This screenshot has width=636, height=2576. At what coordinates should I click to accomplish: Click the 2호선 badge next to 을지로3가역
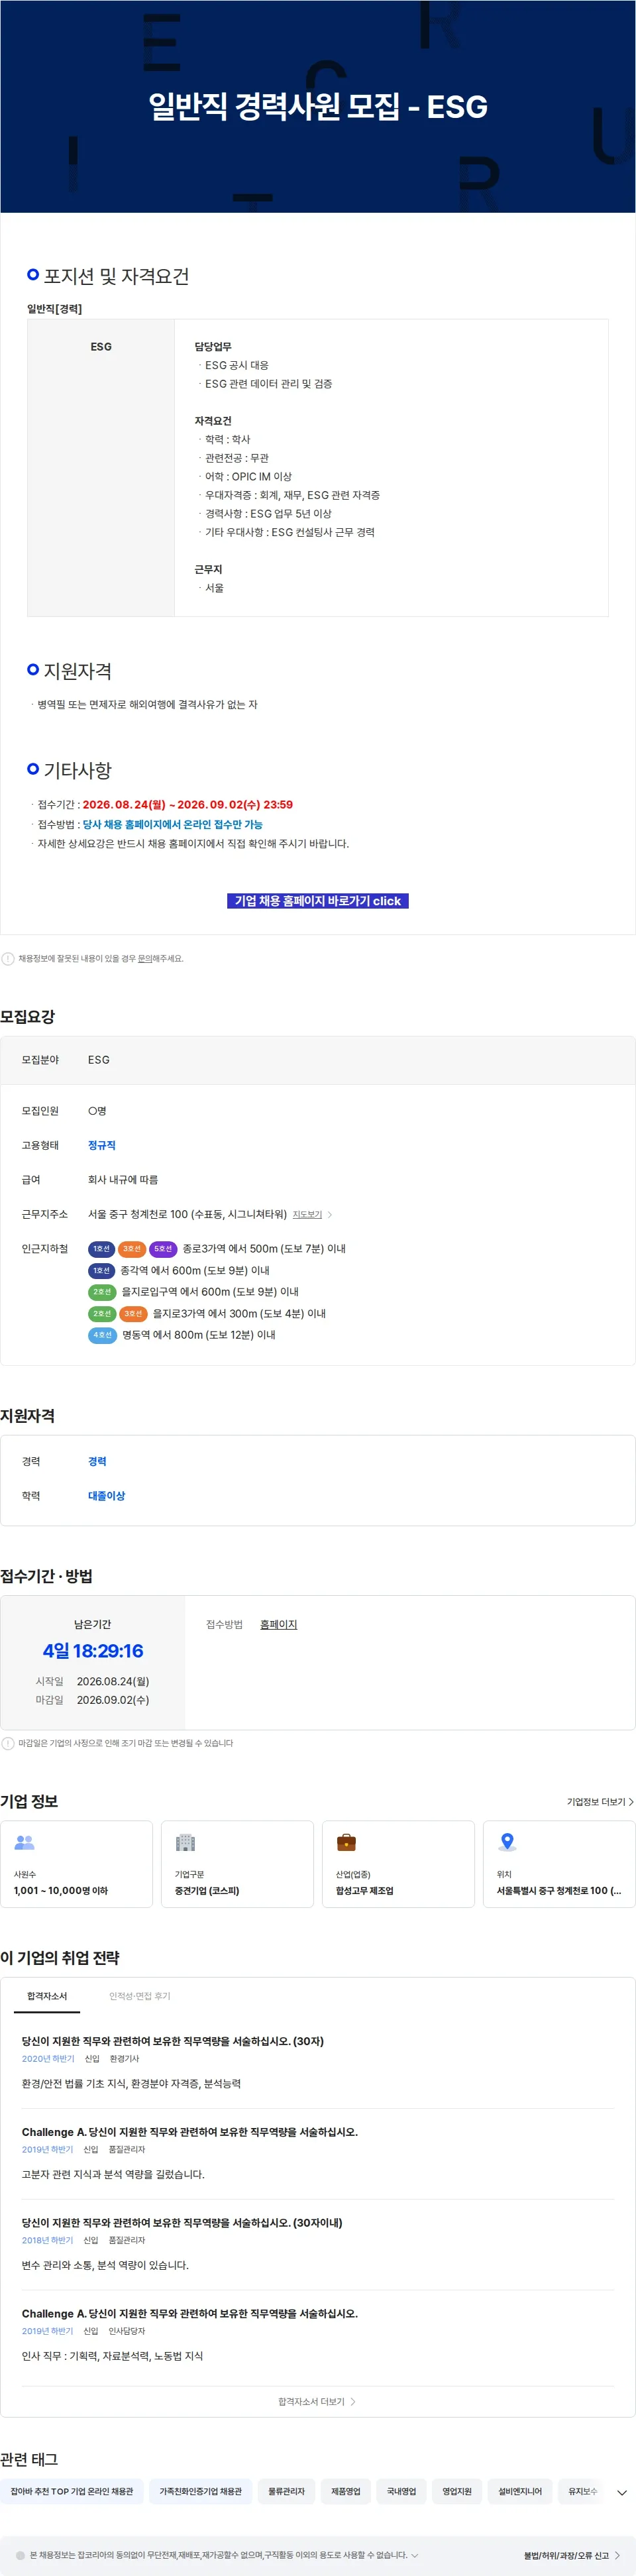[x=102, y=1313]
